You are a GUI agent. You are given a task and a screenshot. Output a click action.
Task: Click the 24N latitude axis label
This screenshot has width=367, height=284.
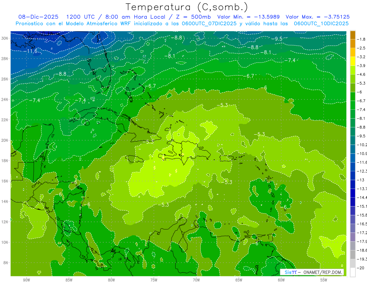pyautogui.click(x=5, y=100)
